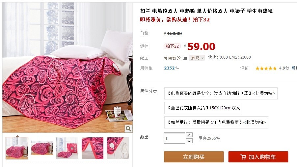Click the quantity input field
Screen dimensions: 297x167
point(174,138)
